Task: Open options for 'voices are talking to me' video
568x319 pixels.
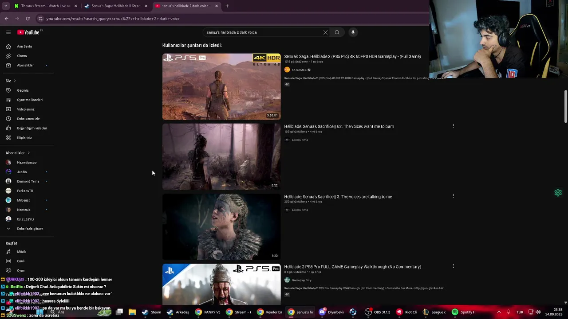Action: pyautogui.click(x=453, y=196)
